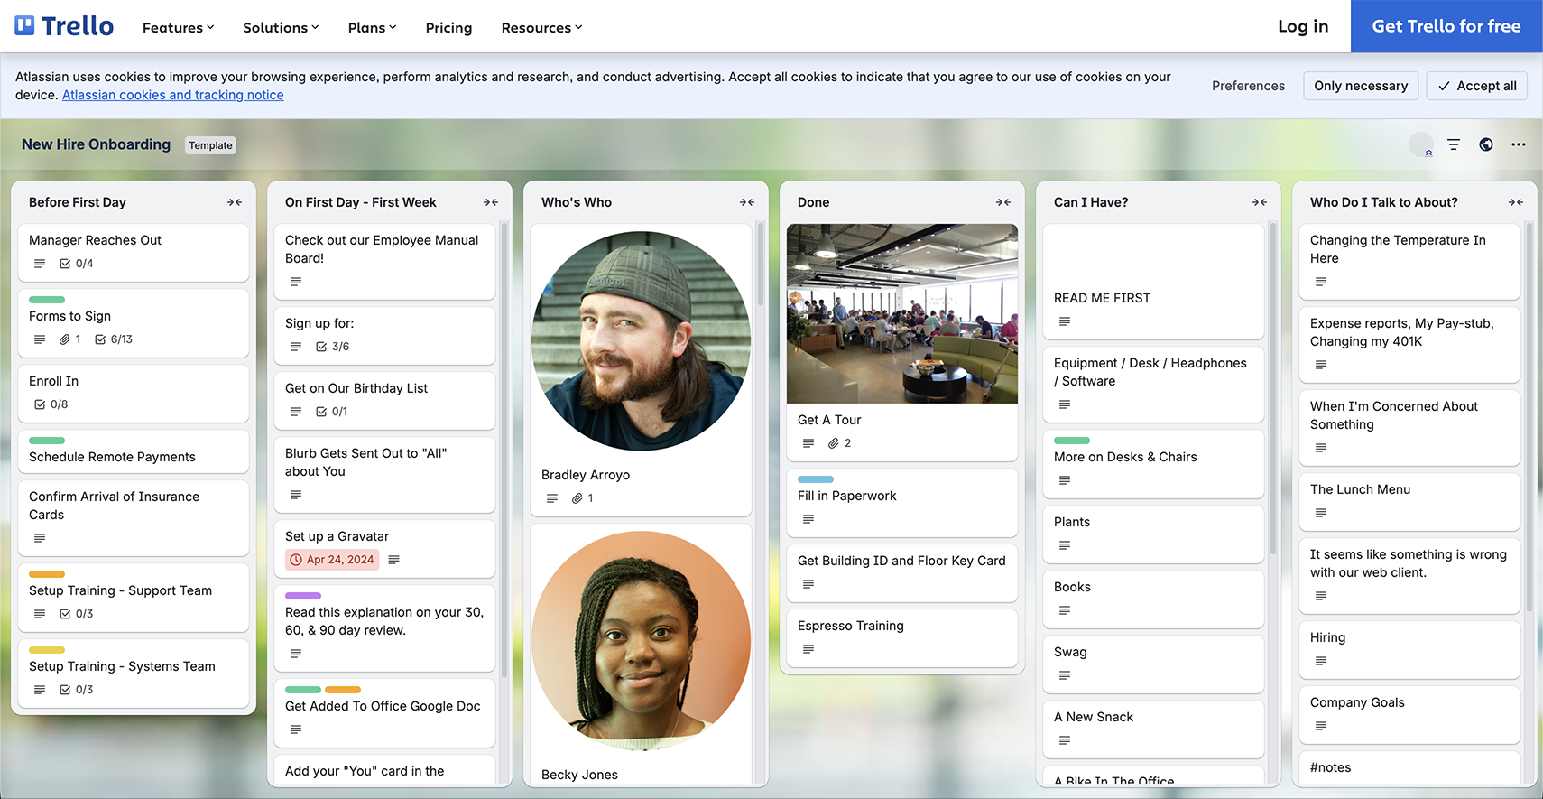Viewport: 1543px width, 799px height.
Task: Click description icon on Fill in Paperwork card
Action: click(x=808, y=519)
